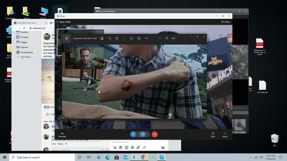Click the paperclip attachment icon in chat
The height and width of the screenshot is (161, 287).
(144, 147)
